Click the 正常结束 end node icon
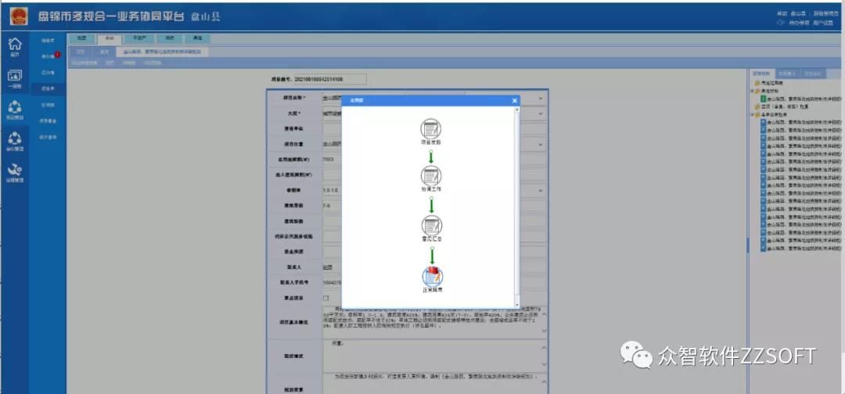845x394 pixels. (x=431, y=276)
